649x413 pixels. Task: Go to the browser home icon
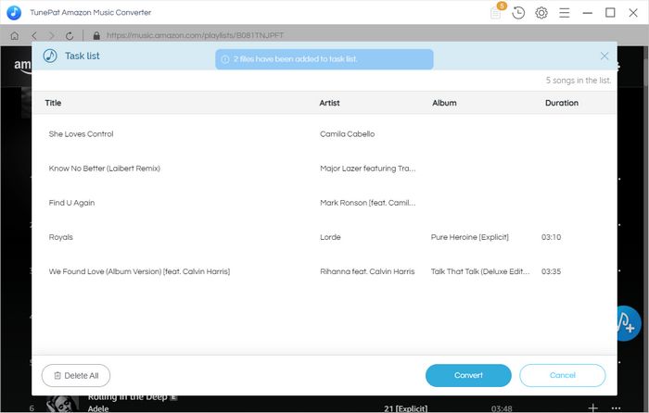[15, 35]
